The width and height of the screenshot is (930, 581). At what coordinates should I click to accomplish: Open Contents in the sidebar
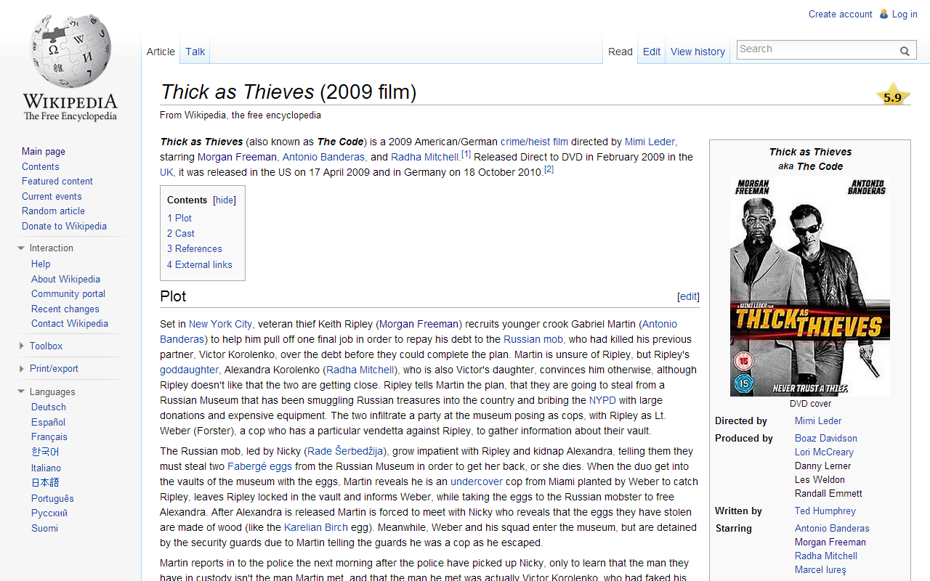pos(41,167)
